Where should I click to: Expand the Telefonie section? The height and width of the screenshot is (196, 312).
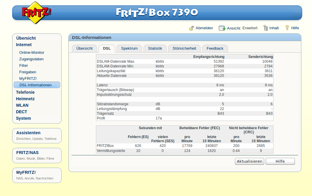click(26, 92)
